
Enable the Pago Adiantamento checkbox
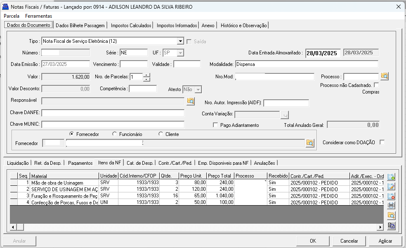215,125
